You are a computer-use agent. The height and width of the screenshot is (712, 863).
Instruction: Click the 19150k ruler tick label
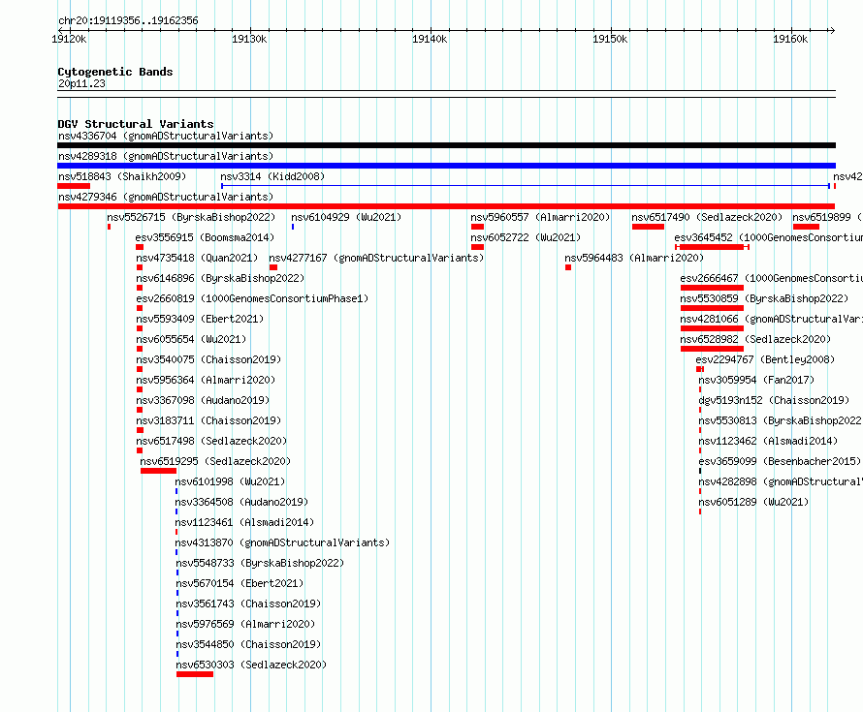point(610,39)
